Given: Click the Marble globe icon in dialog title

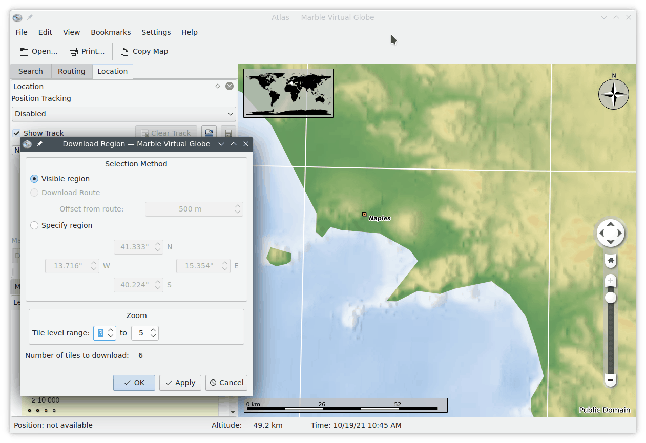Looking at the screenshot, I should click(27, 144).
